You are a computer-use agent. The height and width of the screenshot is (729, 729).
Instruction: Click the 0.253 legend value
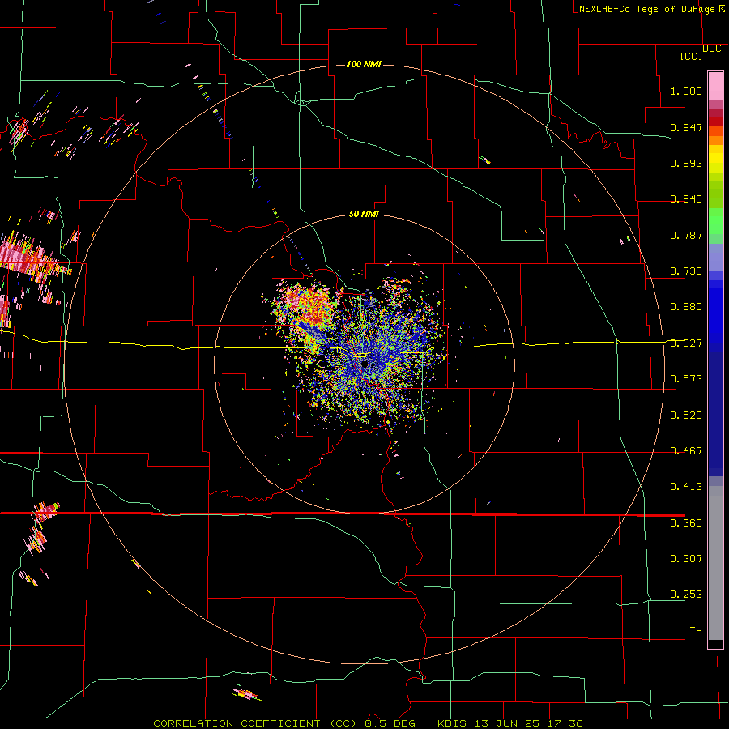[686, 595]
